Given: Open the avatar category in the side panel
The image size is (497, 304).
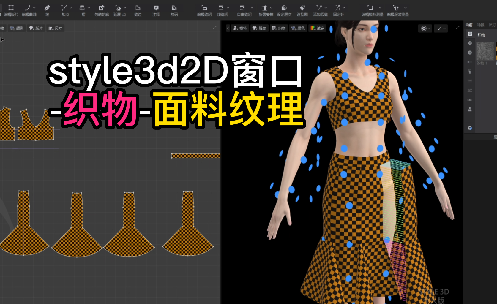Looking at the screenshot, I should pyautogui.click(x=470, y=109).
